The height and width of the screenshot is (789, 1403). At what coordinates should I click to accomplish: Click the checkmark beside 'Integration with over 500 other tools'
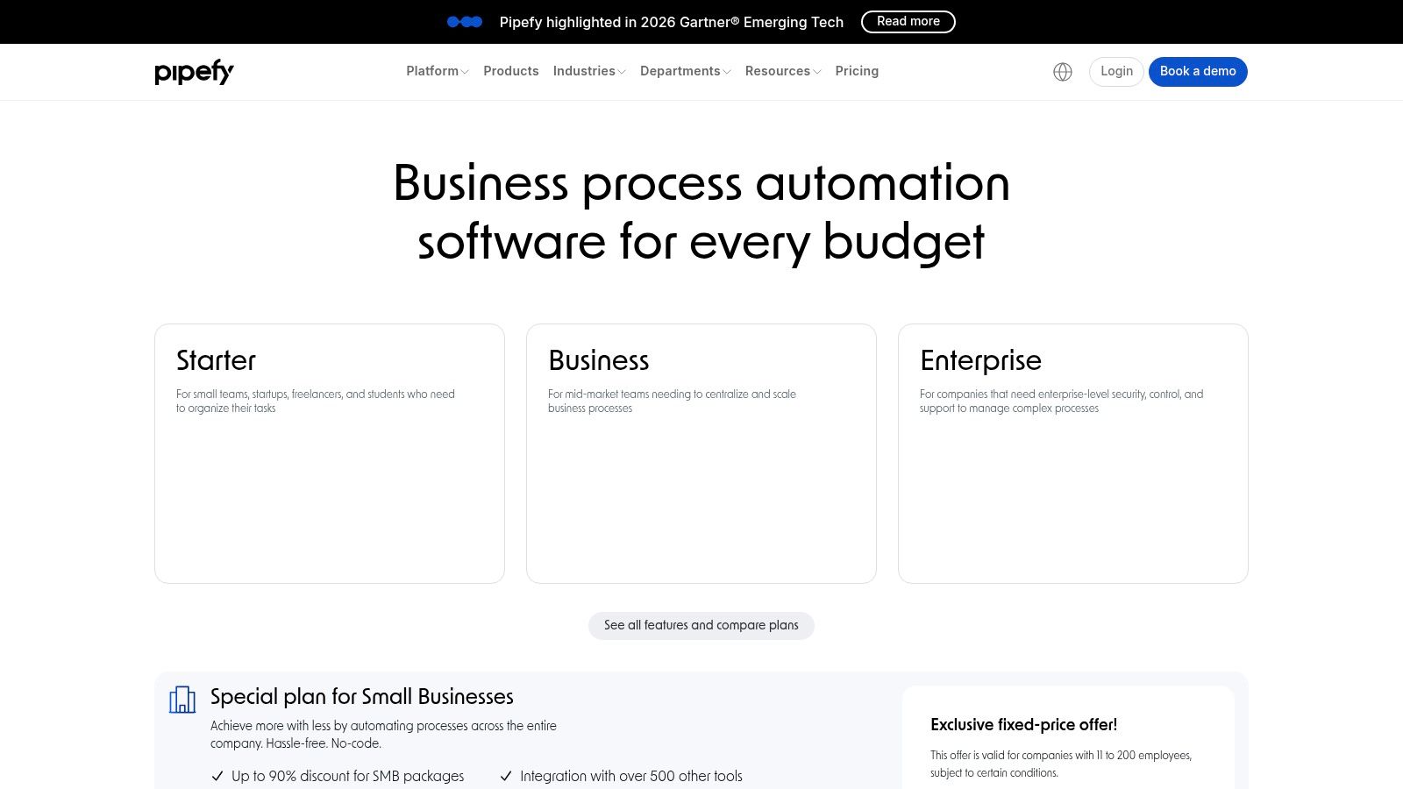coord(505,776)
